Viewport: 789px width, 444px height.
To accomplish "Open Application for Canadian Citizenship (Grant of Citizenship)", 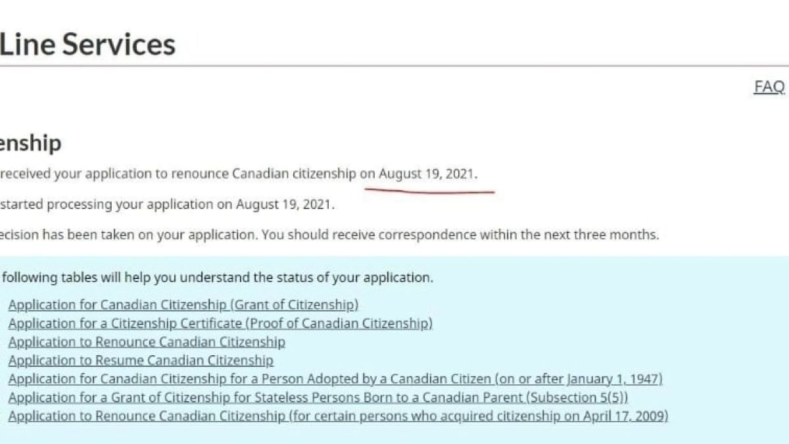I will tap(183, 305).
